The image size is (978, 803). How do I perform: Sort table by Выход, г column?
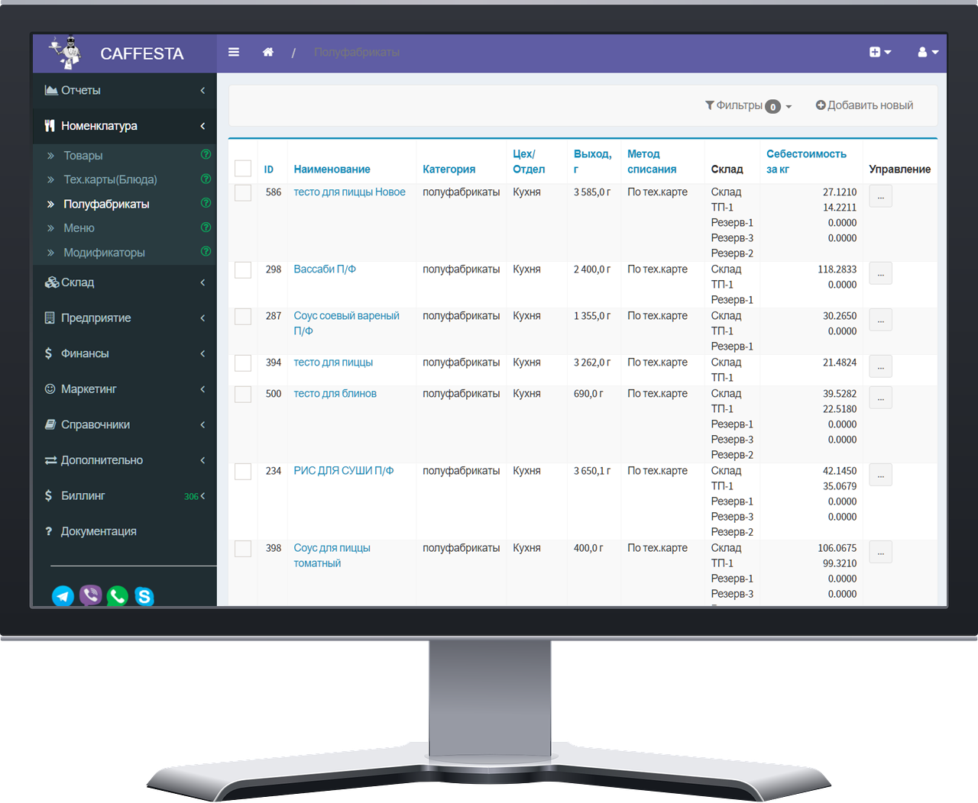(x=593, y=162)
